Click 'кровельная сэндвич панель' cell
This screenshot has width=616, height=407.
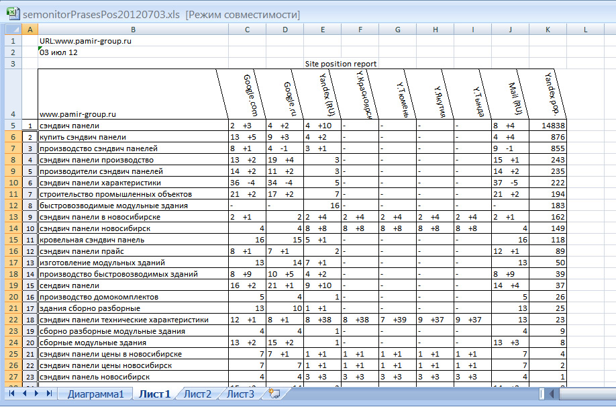[x=133, y=240]
